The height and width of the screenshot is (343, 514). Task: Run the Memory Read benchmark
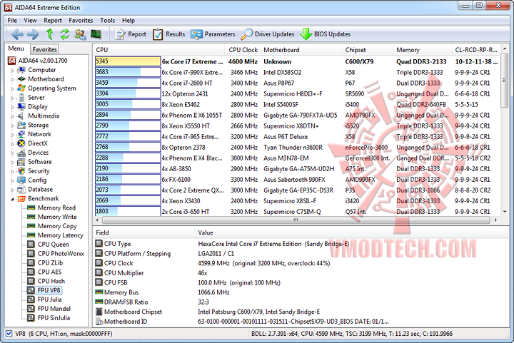click(x=56, y=208)
